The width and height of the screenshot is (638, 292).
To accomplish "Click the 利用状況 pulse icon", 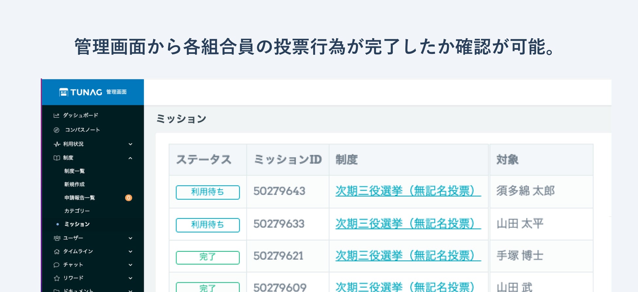I will (x=57, y=144).
